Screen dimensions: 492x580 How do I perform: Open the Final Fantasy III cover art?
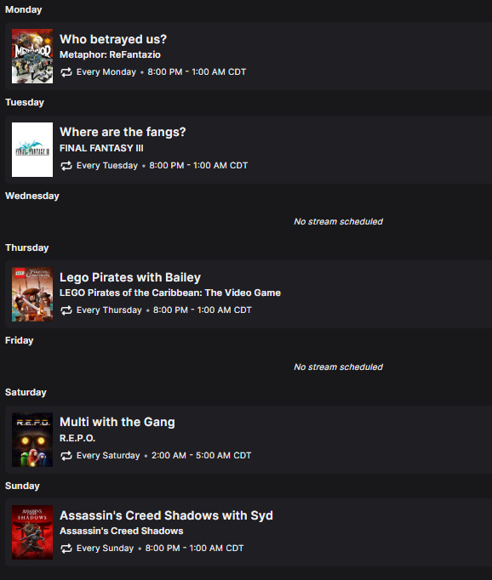(32, 150)
